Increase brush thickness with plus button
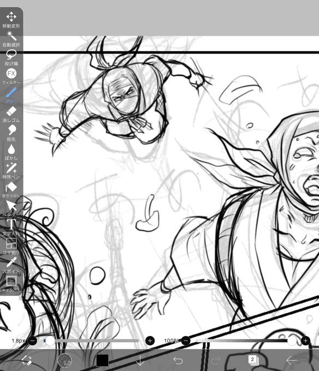319x371 pixels. [x=150, y=340]
